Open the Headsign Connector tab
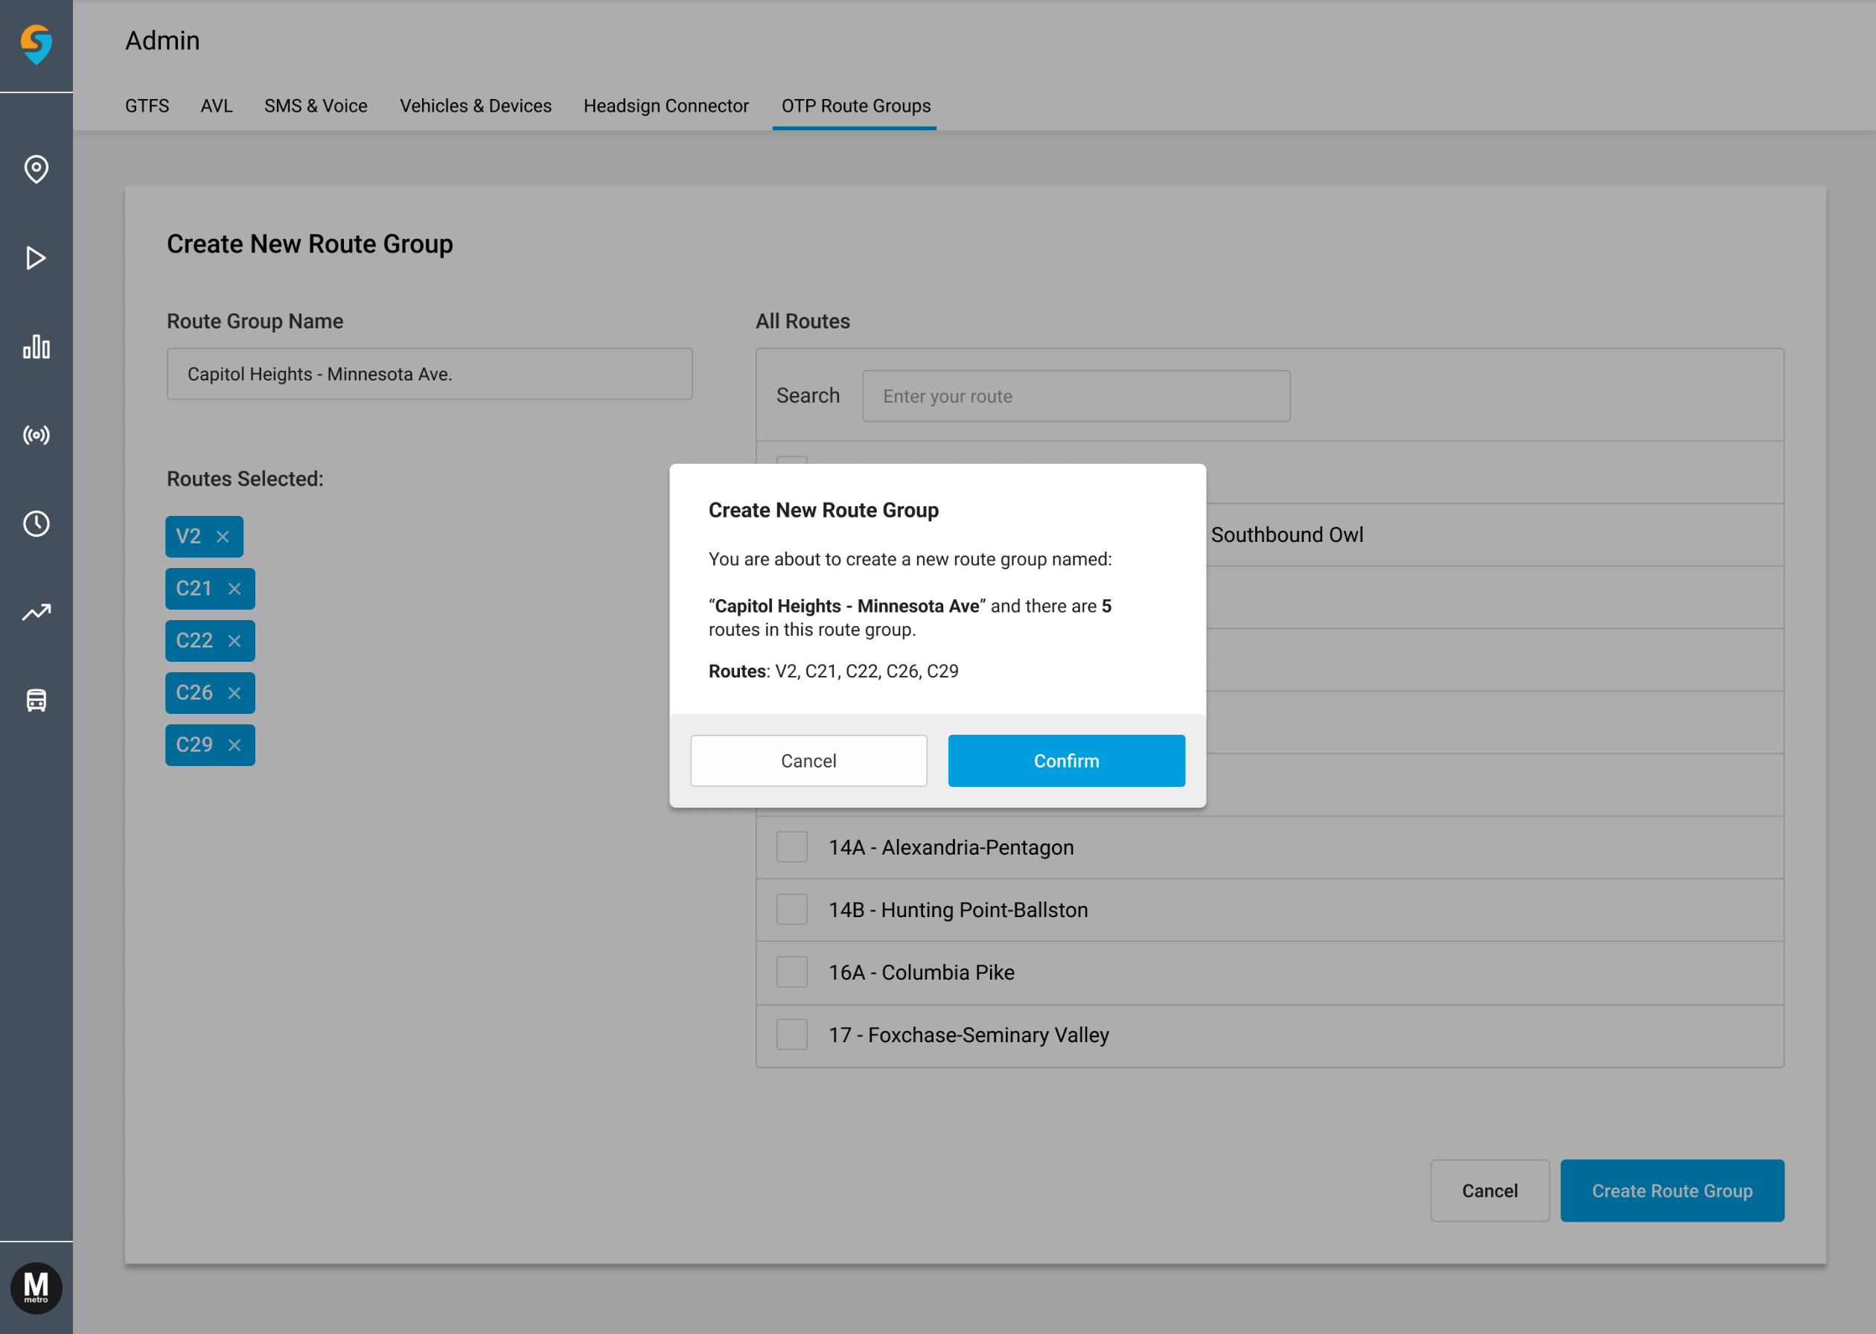The width and height of the screenshot is (1876, 1334). pyautogui.click(x=666, y=106)
